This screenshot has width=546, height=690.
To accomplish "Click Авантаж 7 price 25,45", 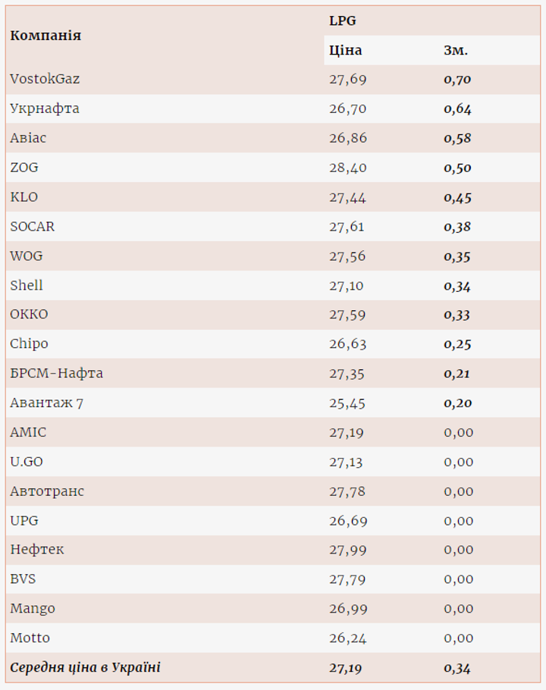I will (347, 403).
